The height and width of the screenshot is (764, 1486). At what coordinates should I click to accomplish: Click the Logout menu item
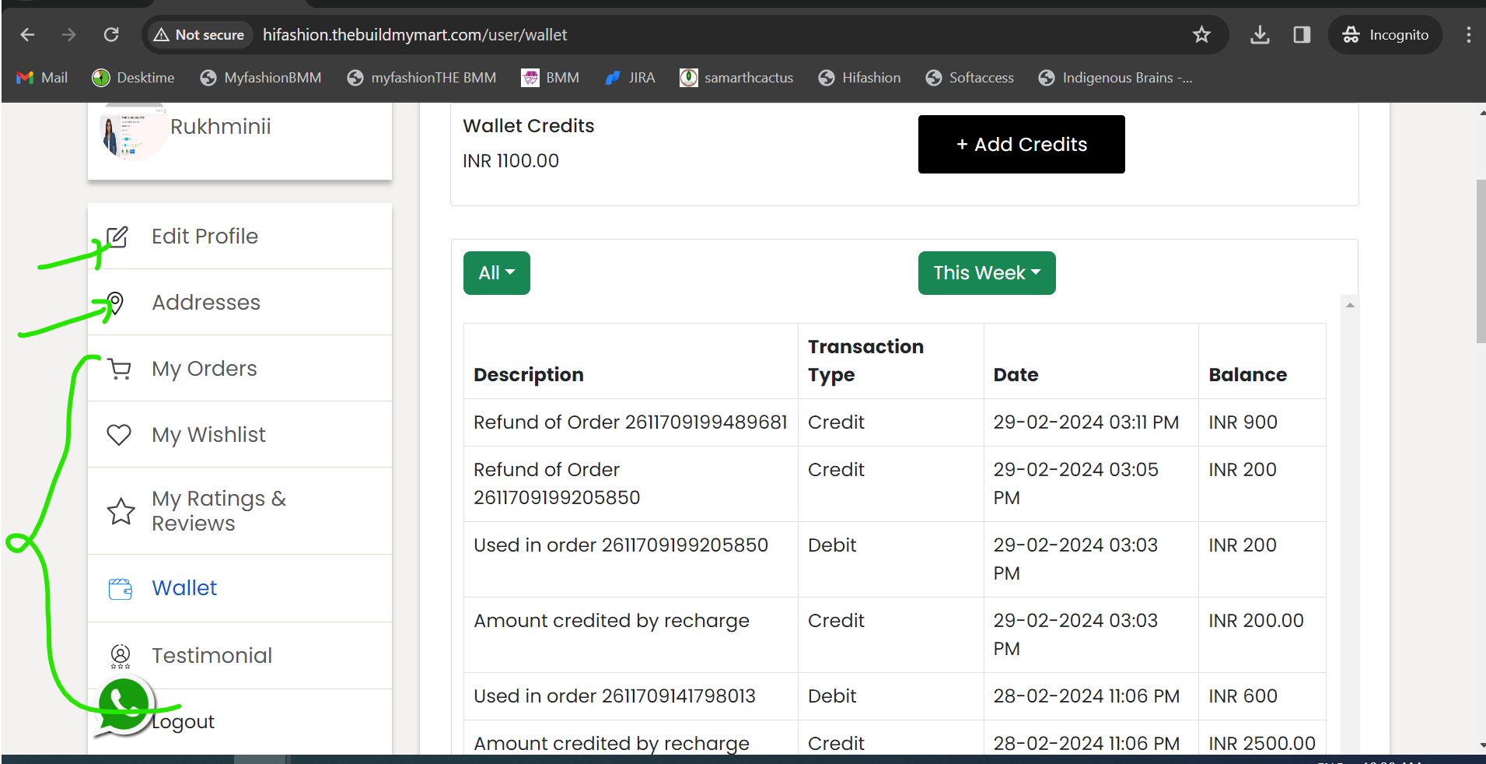coord(183,722)
